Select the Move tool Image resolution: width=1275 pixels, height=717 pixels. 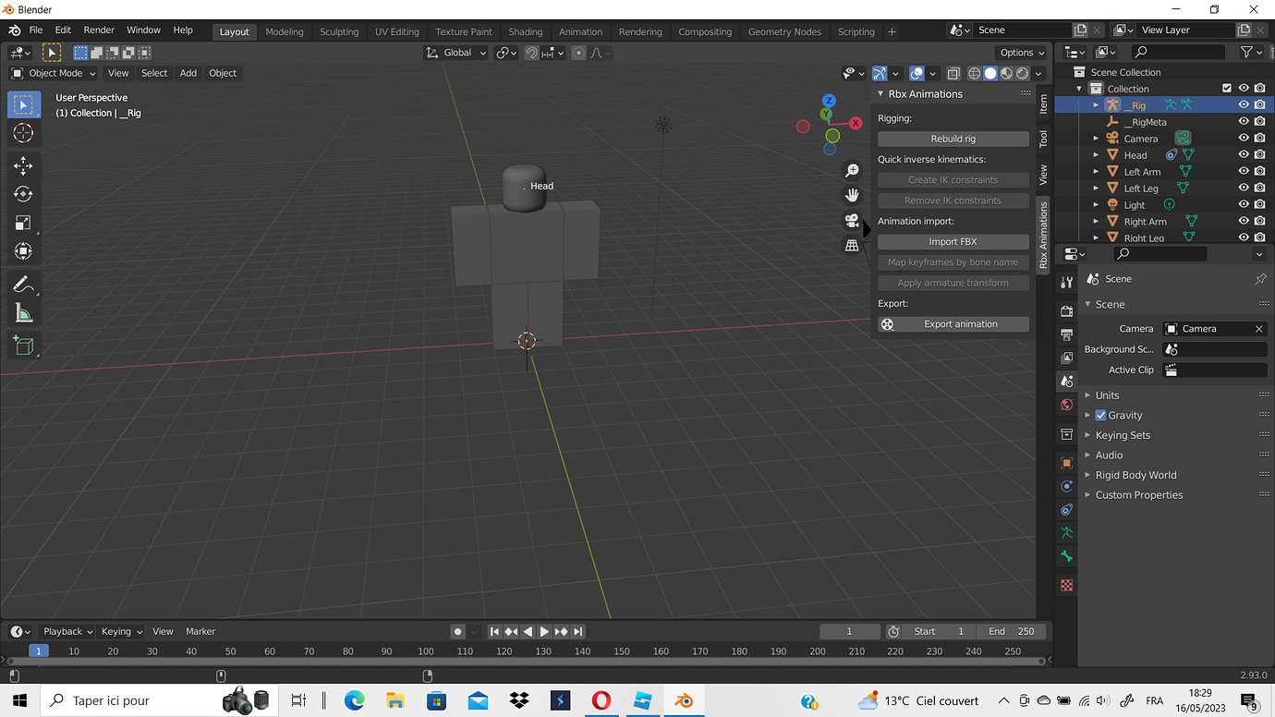click(x=23, y=165)
